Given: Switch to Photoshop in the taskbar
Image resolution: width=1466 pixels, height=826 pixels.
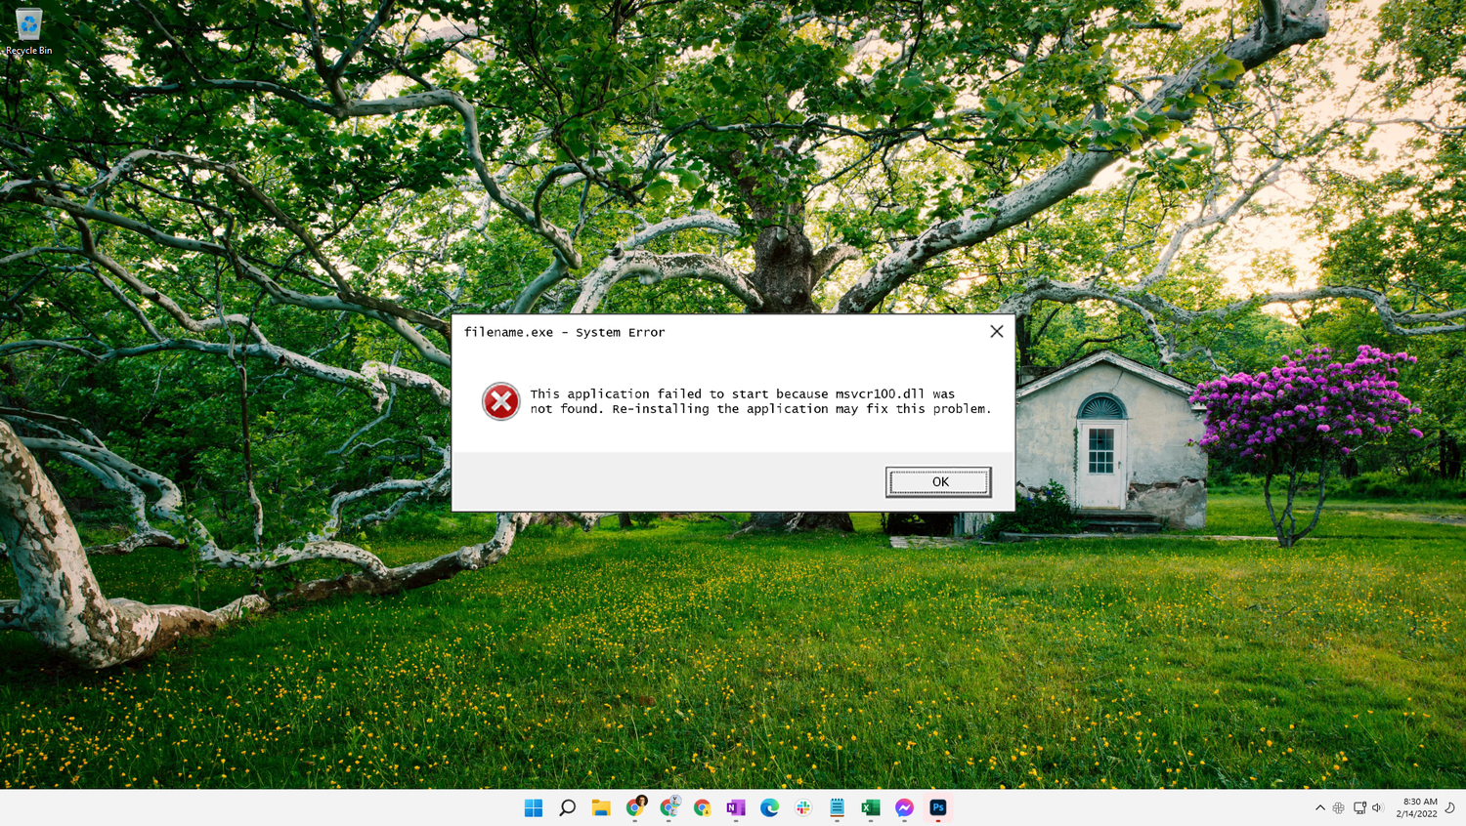Looking at the screenshot, I should [x=938, y=807].
